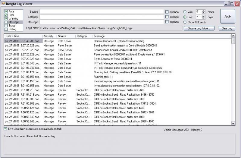Screen dimensions: 241x158
Task: Select the Last hours radio button
Action: tap(185, 12)
